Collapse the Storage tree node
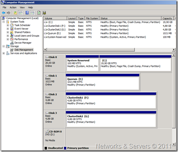 click(x=4, y=46)
